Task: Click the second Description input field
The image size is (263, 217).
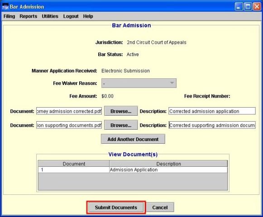Action: pyautogui.click(x=212, y=125)
